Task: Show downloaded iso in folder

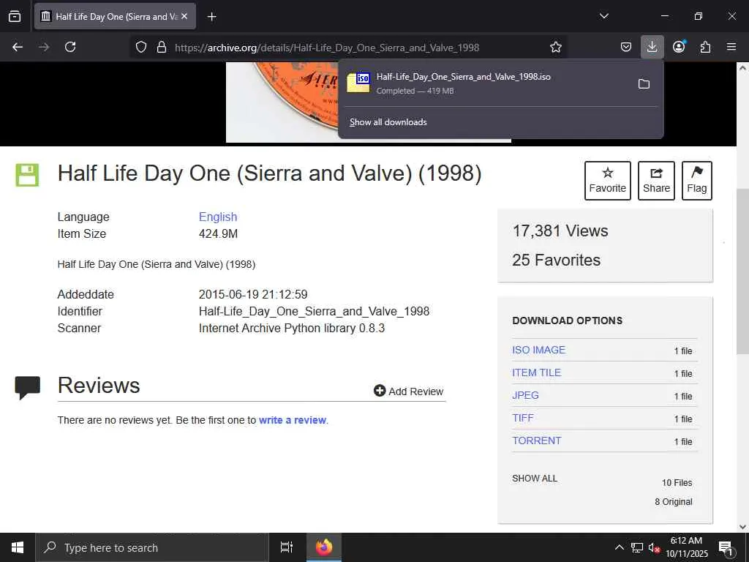Action: [x=644, y=83]
